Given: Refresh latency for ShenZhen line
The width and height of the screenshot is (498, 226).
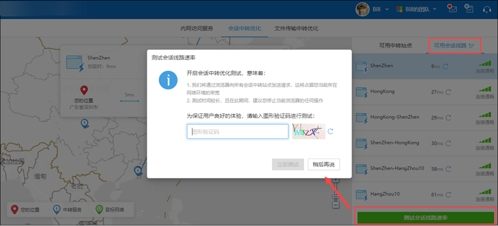Looking at the screenshot, I should 446,66.
